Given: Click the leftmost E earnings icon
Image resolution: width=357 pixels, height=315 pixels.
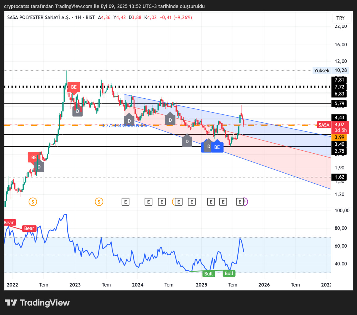Looking at the screenshot, I should (x=126, y=202).
